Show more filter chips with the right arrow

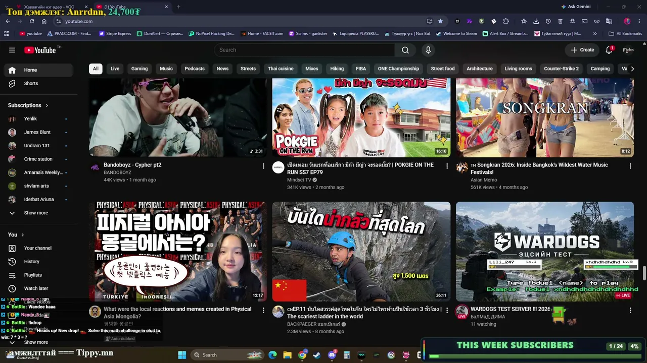[x=632, y=69]
